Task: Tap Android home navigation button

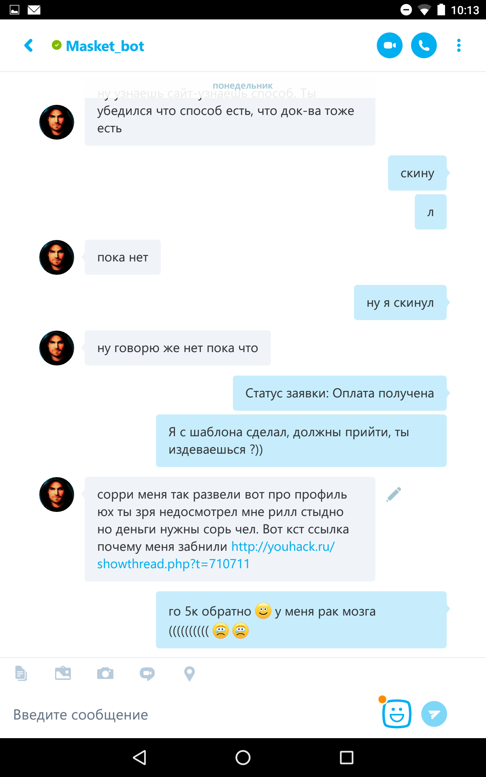Action: [243, 758]
